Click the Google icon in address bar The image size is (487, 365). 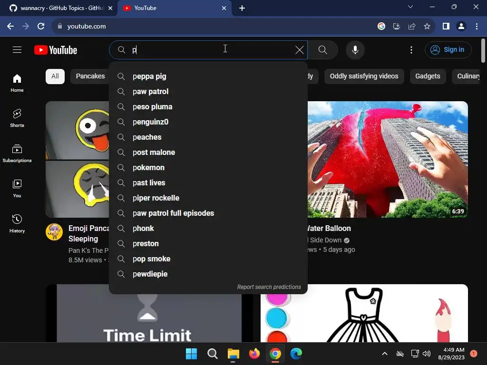tap(381, 27)
